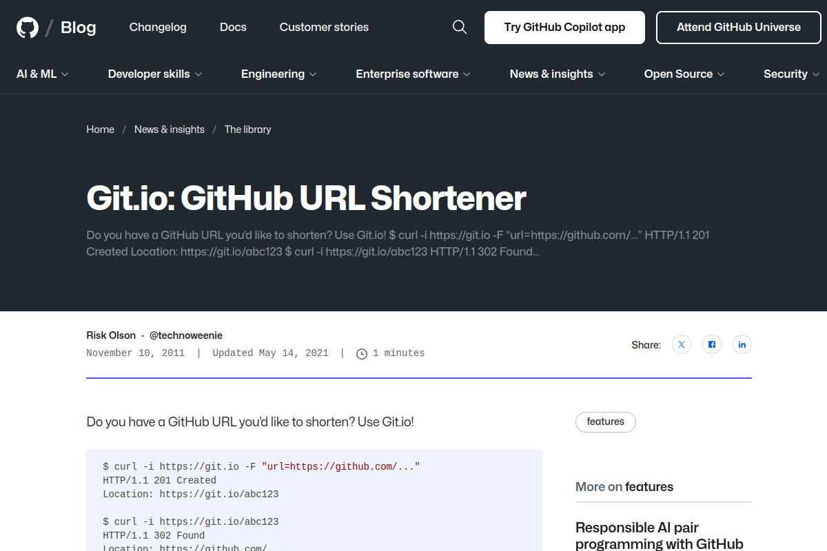Open the Blog home link

pos(79,28)
